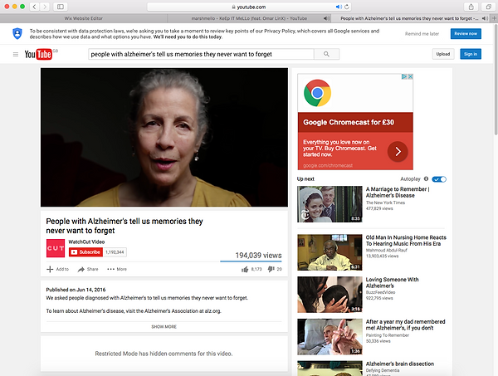The image size is (498, 376).
Task: Click BuzzFeedVideo channel name
Action: pos(380,292)
